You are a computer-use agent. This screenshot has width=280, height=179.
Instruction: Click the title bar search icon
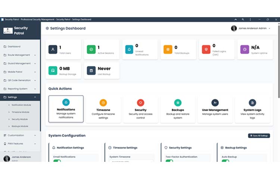[x=243, y=19]
